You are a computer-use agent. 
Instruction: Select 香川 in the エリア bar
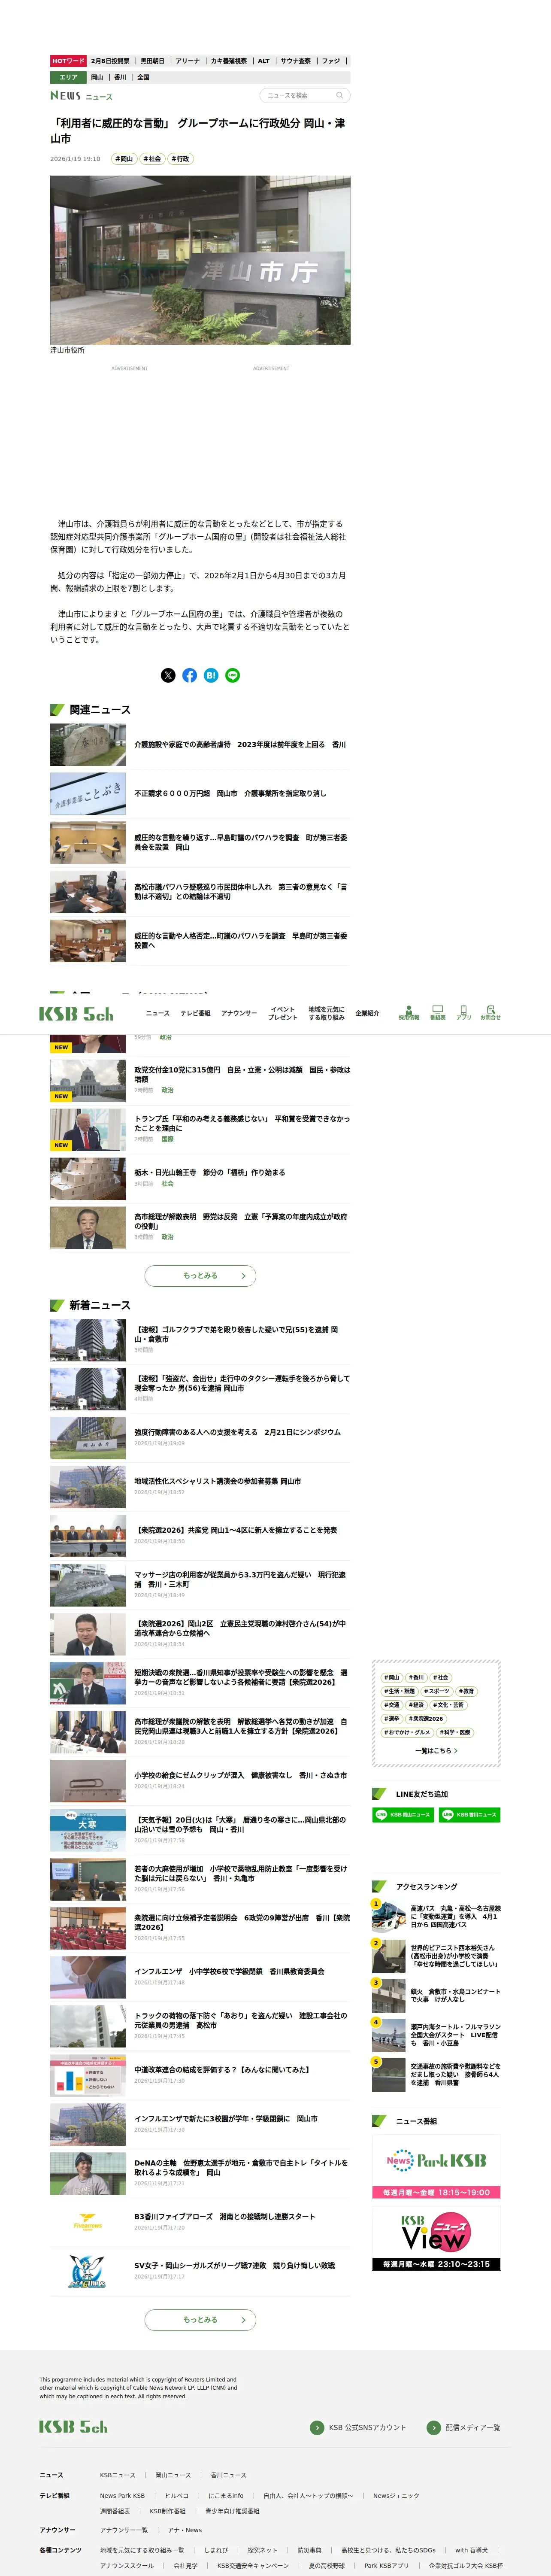pyautogui.click(x=120, y=77)
